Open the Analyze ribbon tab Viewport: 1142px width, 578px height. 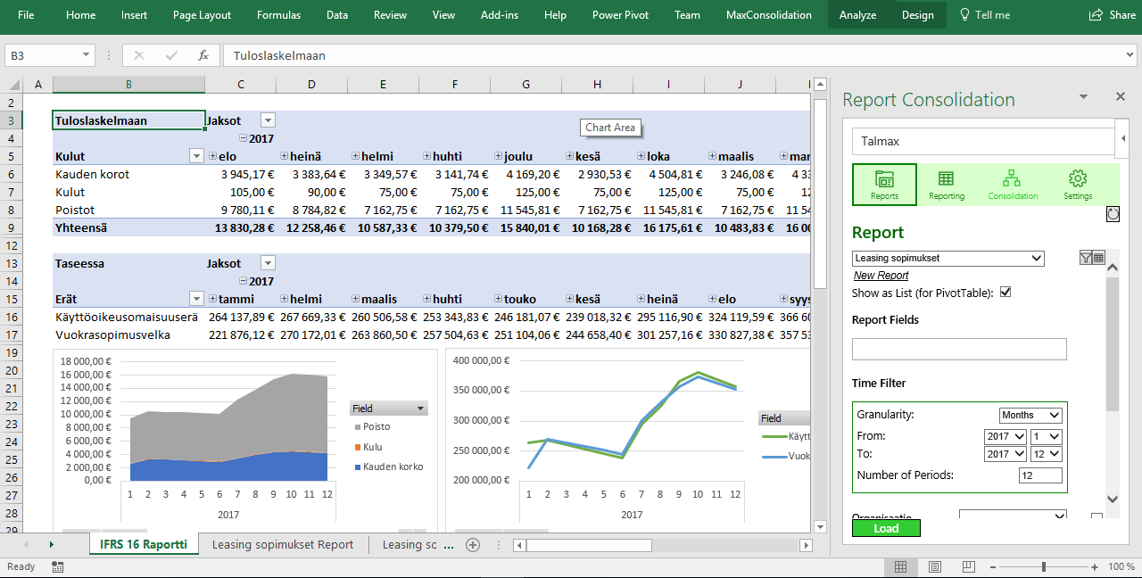[x=858, y=15]
